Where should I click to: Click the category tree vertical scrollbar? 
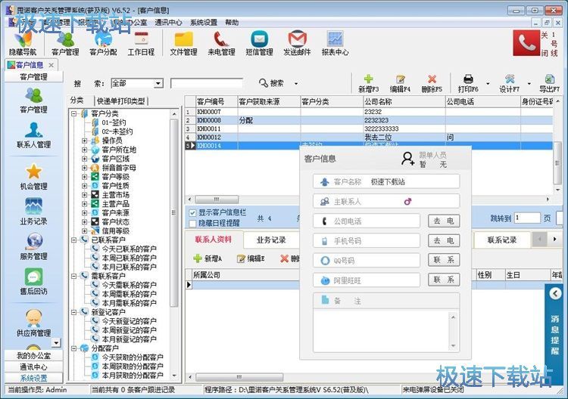tap(174, 213)
